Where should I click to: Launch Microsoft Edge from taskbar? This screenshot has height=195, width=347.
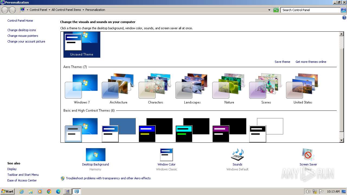click(58, 191)
